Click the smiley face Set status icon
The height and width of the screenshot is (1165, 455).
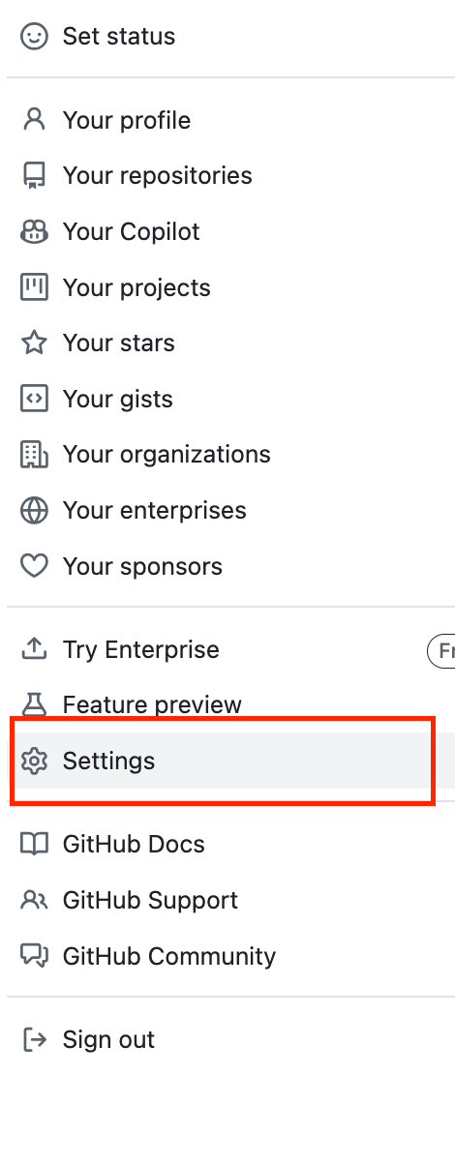34,37
